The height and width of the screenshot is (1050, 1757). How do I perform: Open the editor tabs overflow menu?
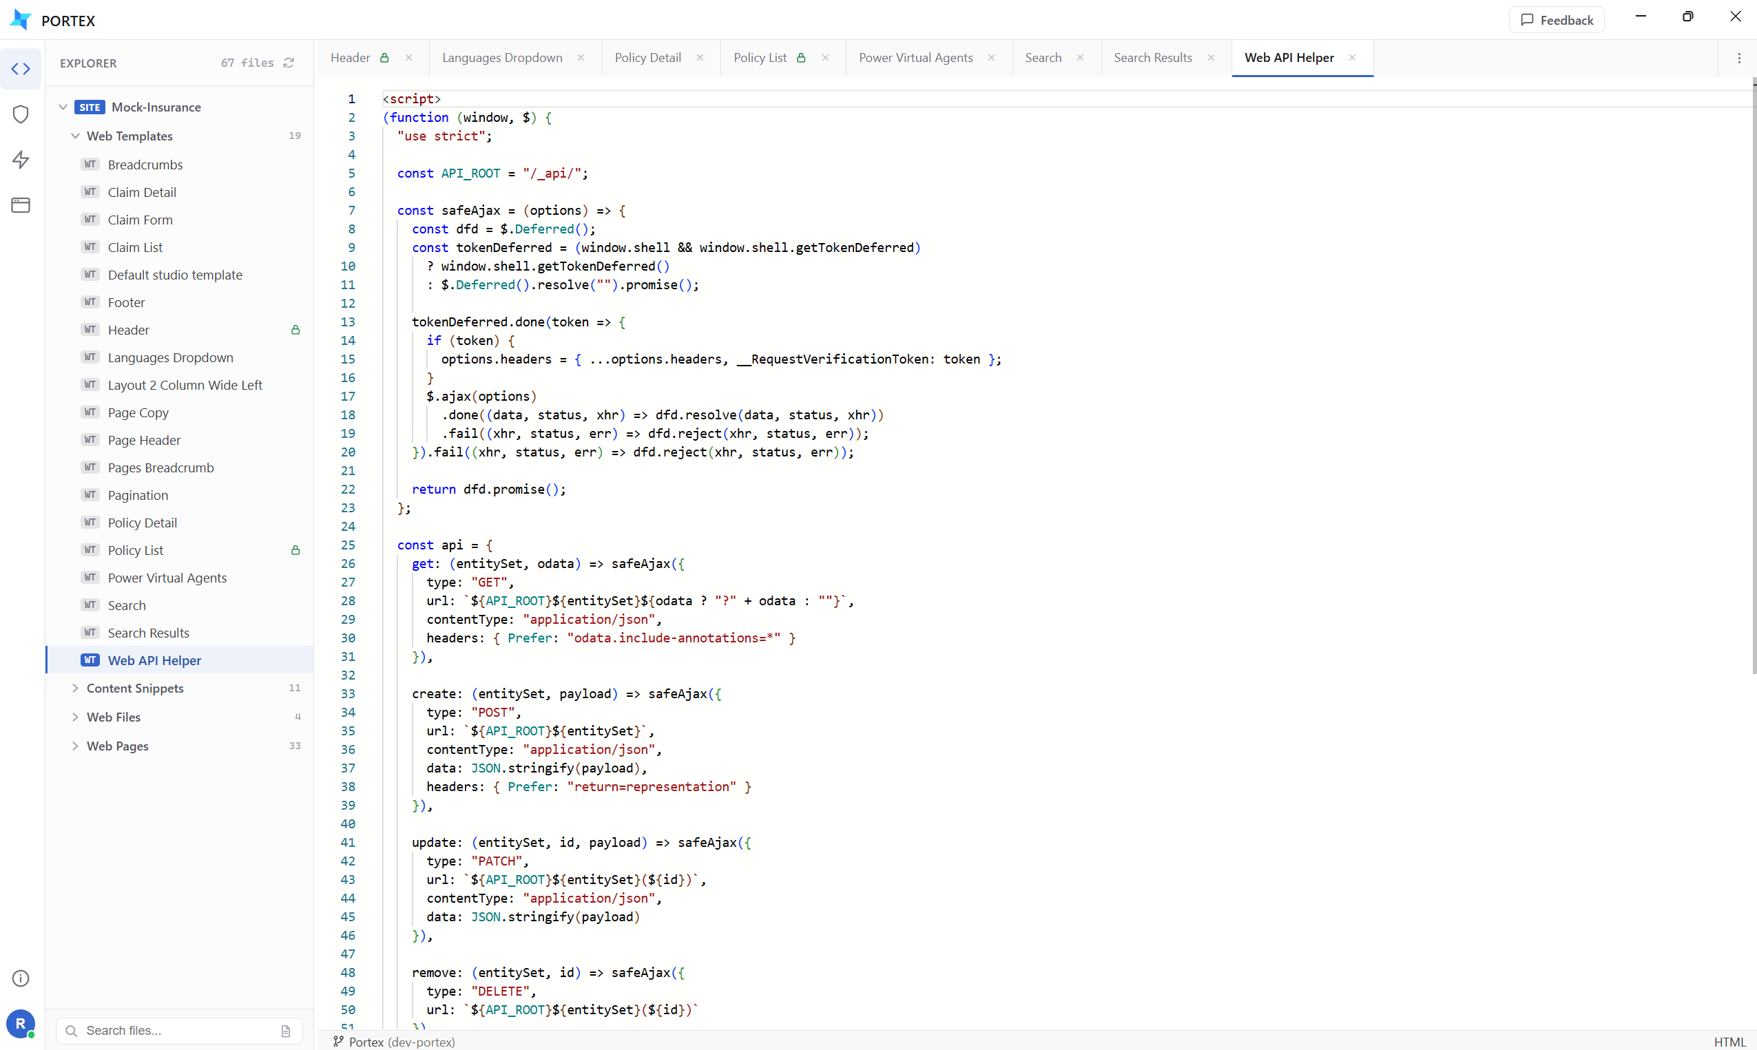pos(1738,58)
